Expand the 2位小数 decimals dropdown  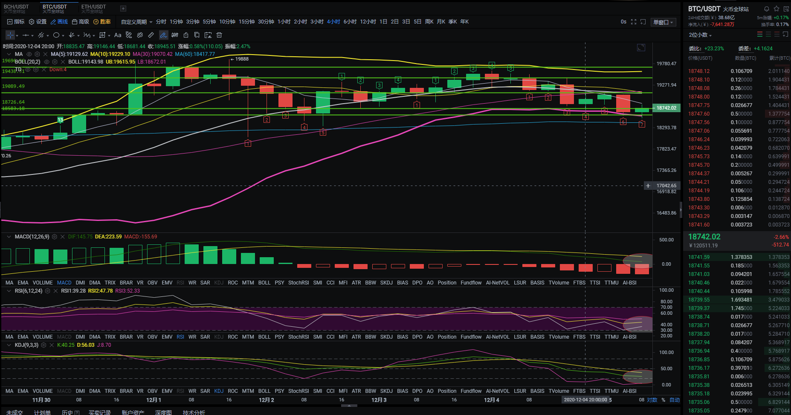[x=699, y=35]
